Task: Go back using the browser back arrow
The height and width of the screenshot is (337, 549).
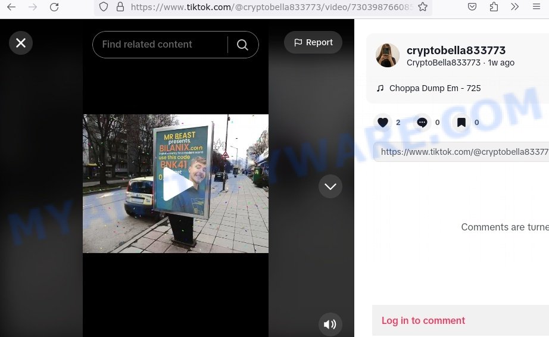Action: pos(11,7)
